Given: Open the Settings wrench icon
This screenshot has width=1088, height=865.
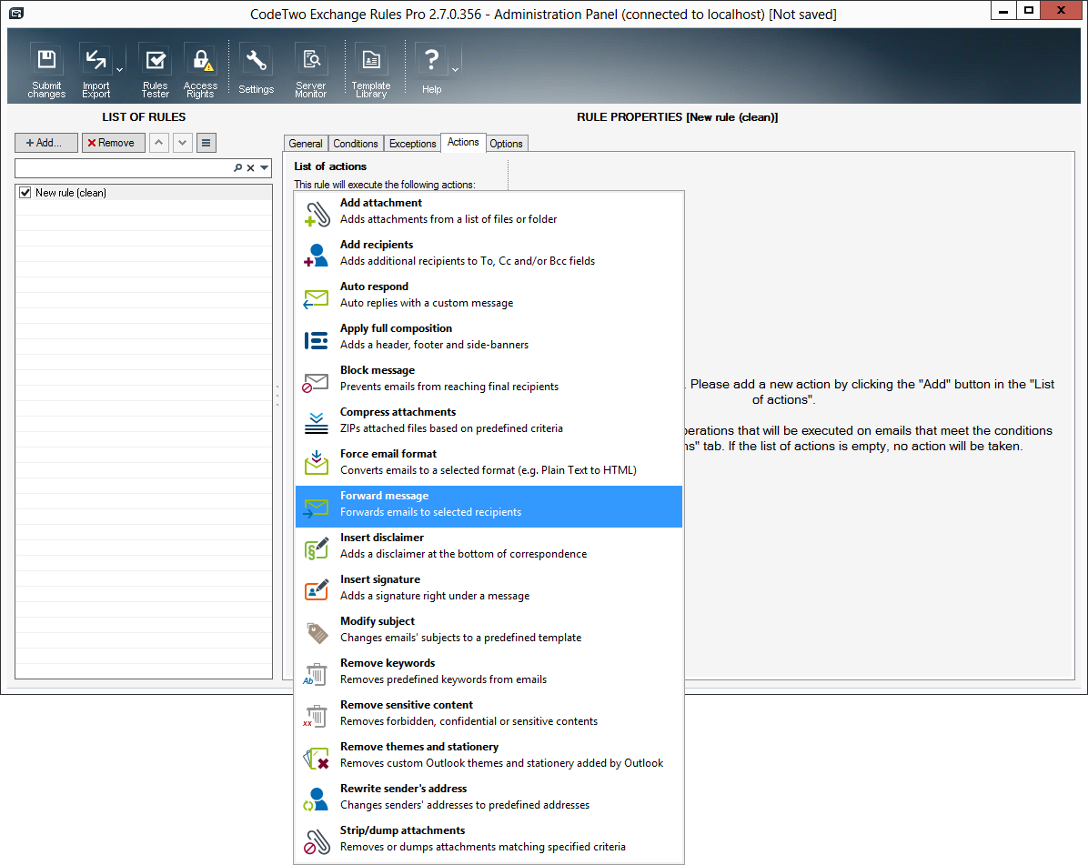Looking at the screenshot, I should (x=256, y=61).
